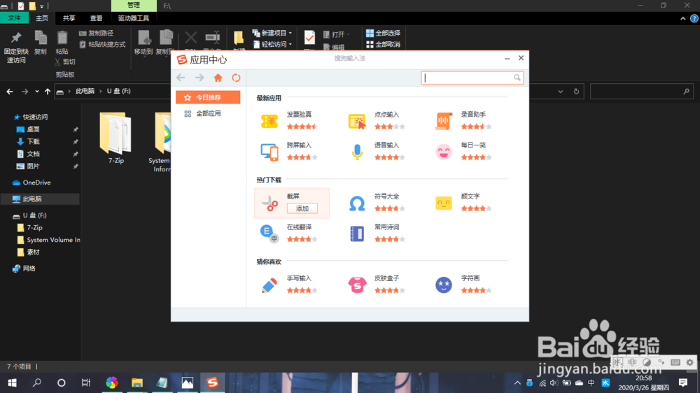The height and width of the screenshot is (393, 700).
Task: Click 剪切 in the ribbon
Action: tap(65, 62)
